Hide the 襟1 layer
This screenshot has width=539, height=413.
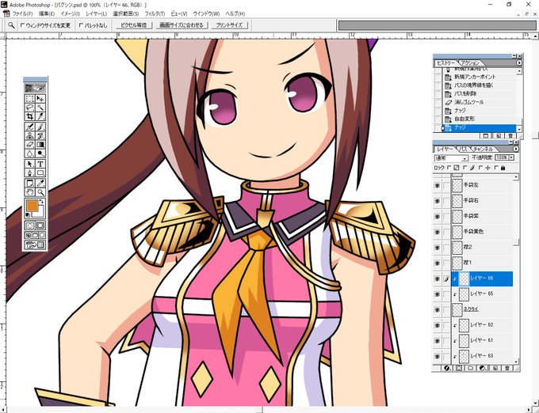coord(438,263)
